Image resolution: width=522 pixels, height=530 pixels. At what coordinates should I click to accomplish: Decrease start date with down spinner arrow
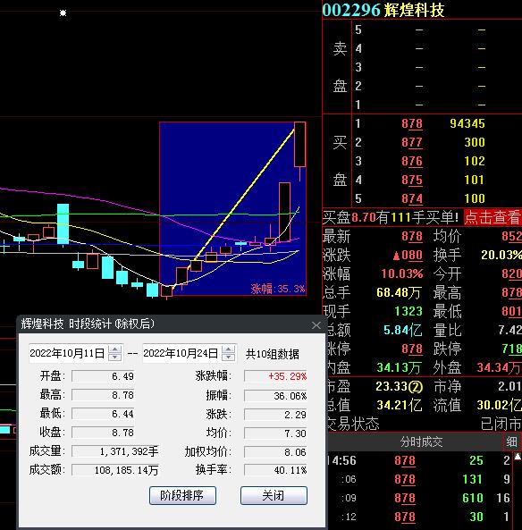115,357
